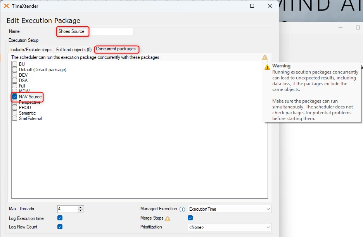Check the Full package checkbox
The height and width of the screenshot is (237, 363).
click(15, 86)
